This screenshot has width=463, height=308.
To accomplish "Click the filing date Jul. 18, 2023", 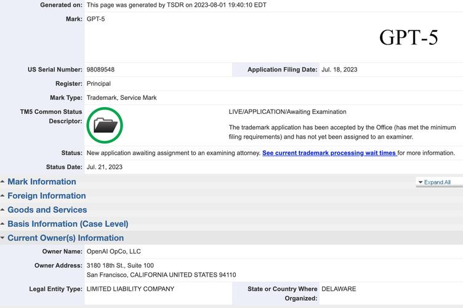I will pyautogui.click(x=339, y=70).
